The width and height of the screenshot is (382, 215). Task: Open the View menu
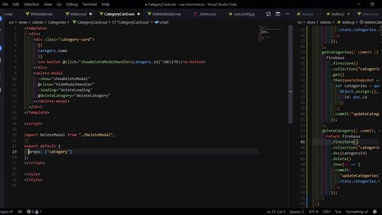pos(48,4)
